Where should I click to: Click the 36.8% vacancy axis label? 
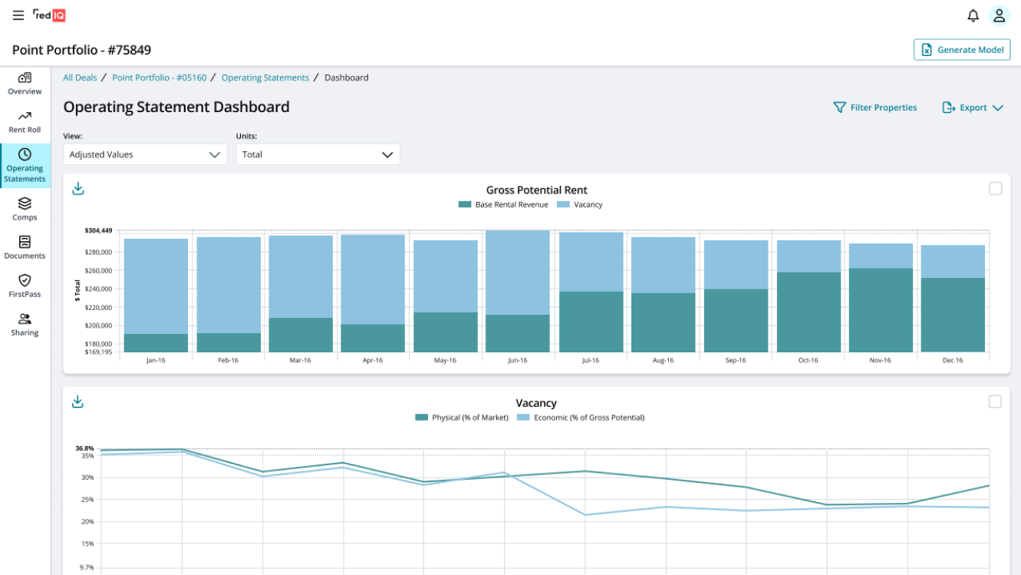coord(84,448)
